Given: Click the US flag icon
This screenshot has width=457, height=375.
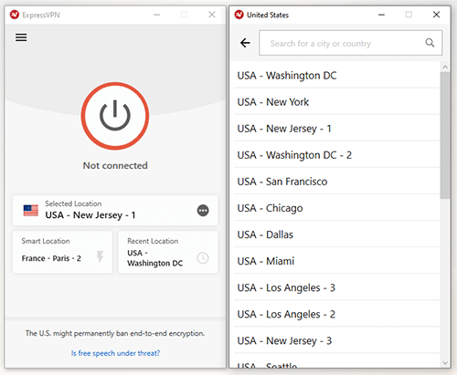Looking at the screenshot, I should click(x=31, y=211).
